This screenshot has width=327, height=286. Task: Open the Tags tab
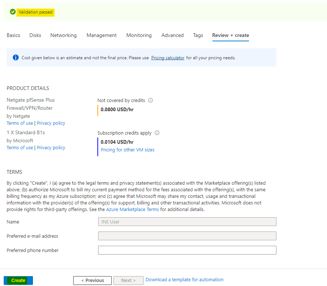[198, 35]
